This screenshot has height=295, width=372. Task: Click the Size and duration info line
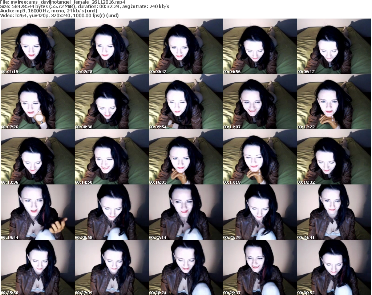coord(84,7)
